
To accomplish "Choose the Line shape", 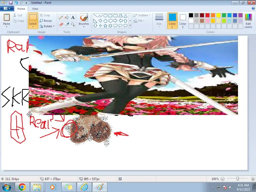I will 95,16.
